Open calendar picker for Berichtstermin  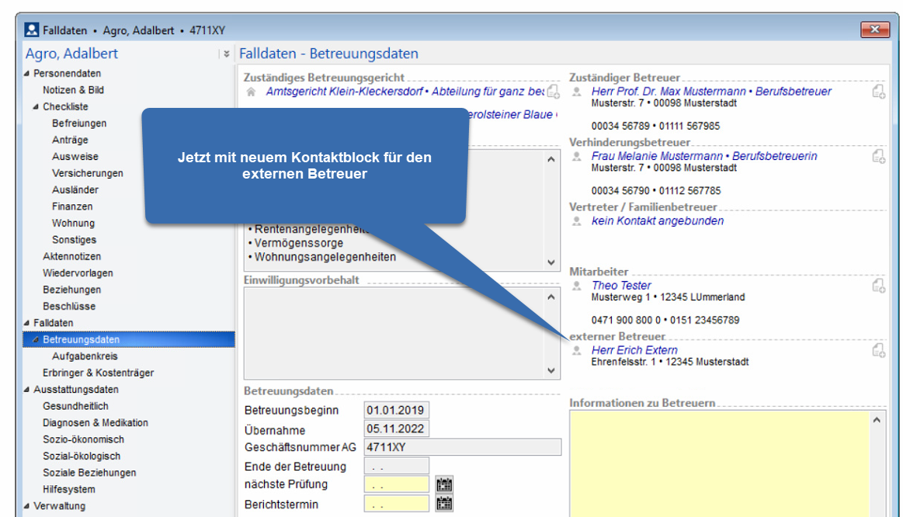pos(444,504)
